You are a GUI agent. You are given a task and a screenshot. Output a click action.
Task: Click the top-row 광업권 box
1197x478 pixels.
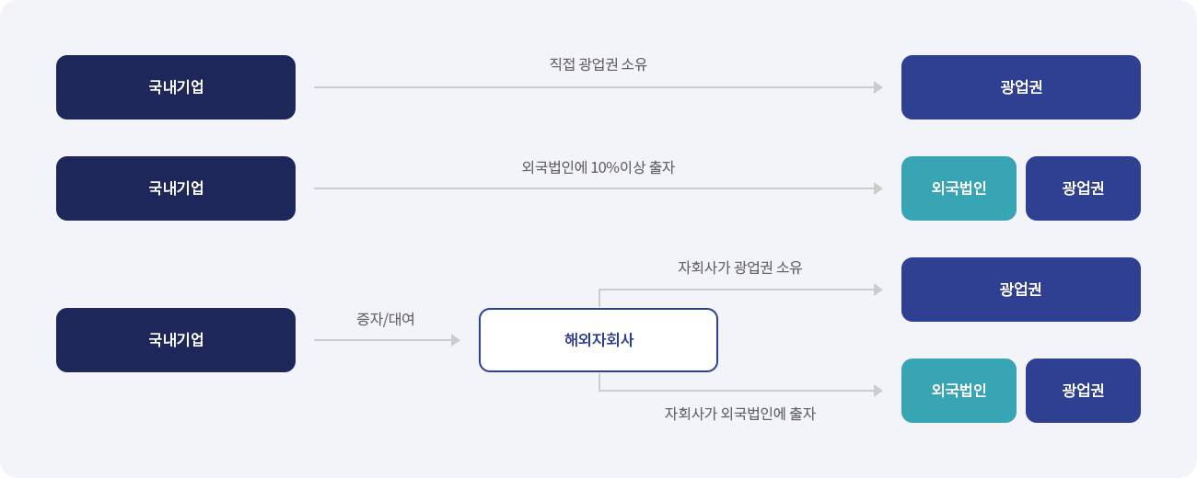click(x=1021, y=87)
